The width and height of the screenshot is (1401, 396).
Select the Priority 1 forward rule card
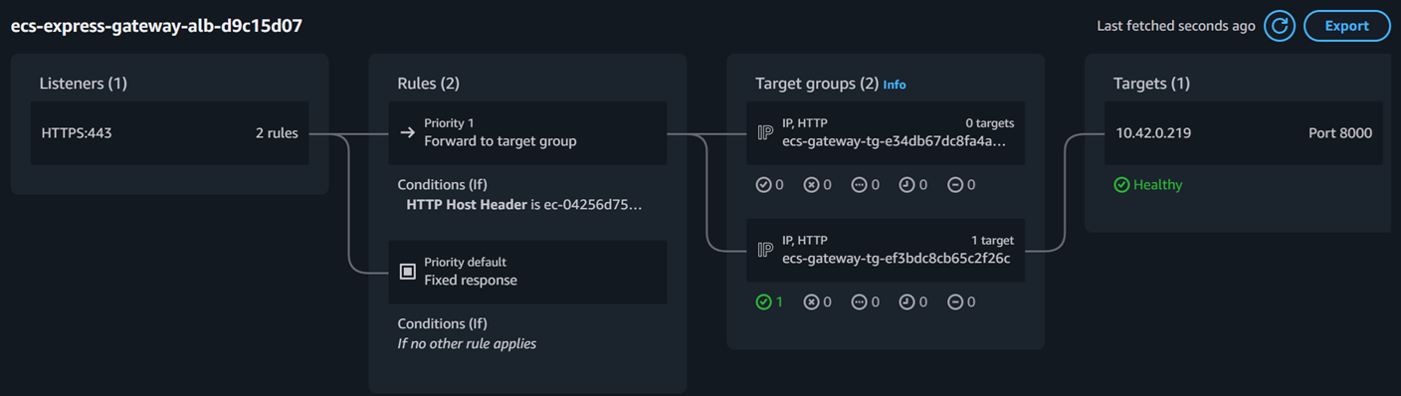[x=527, y=132]
